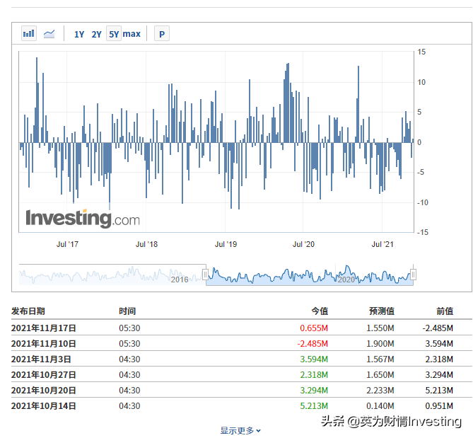Viewport: 473px width, 438px height.
Task: Select the 1Y time range
Action: coord(79,34)
